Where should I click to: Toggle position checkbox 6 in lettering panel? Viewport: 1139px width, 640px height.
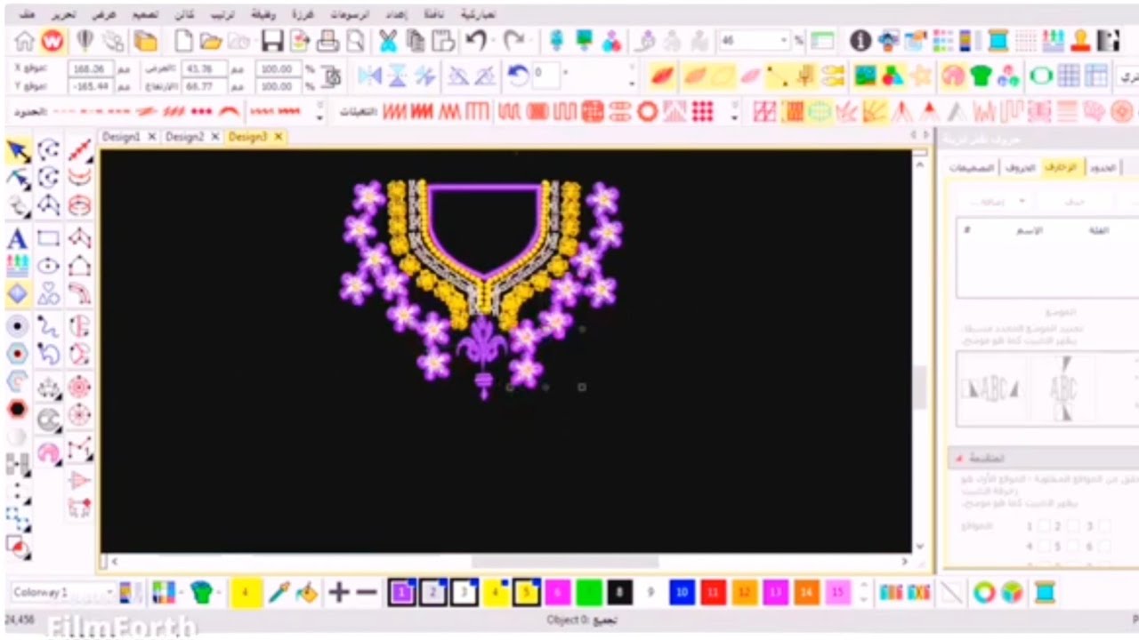click(x=1103, y=547)
